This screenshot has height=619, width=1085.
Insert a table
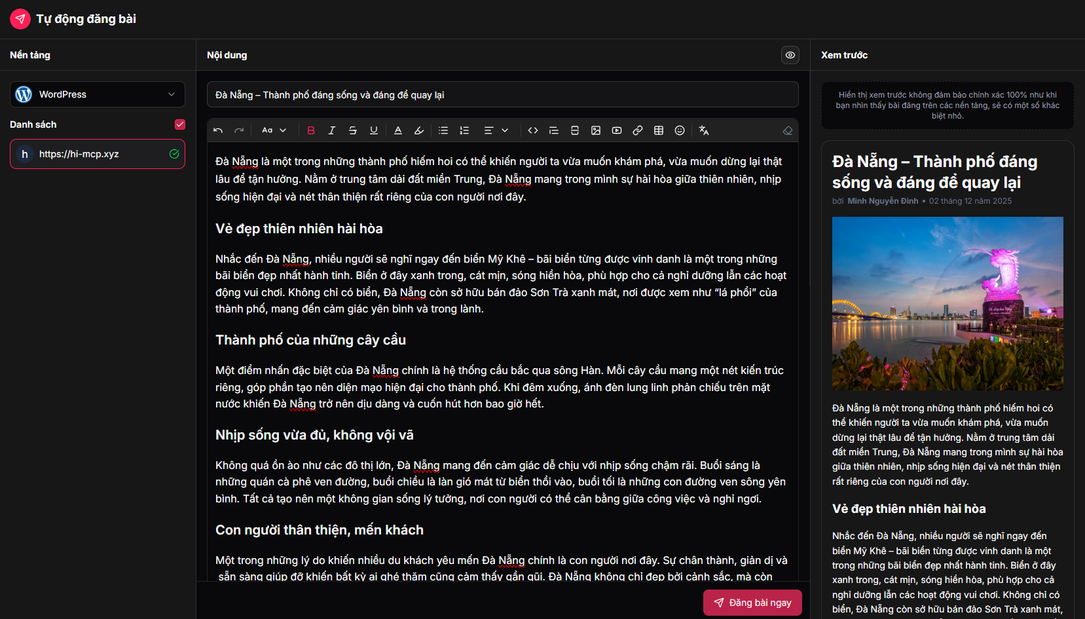(x=659, y=130)
